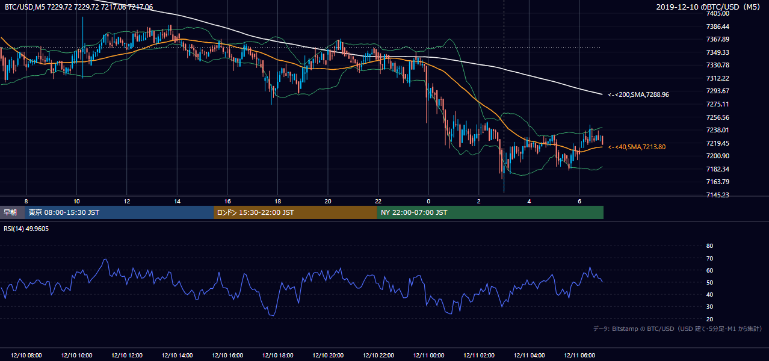Click the 12/10 08:00 time axis label
769x361 pixels.
point(26,356)
